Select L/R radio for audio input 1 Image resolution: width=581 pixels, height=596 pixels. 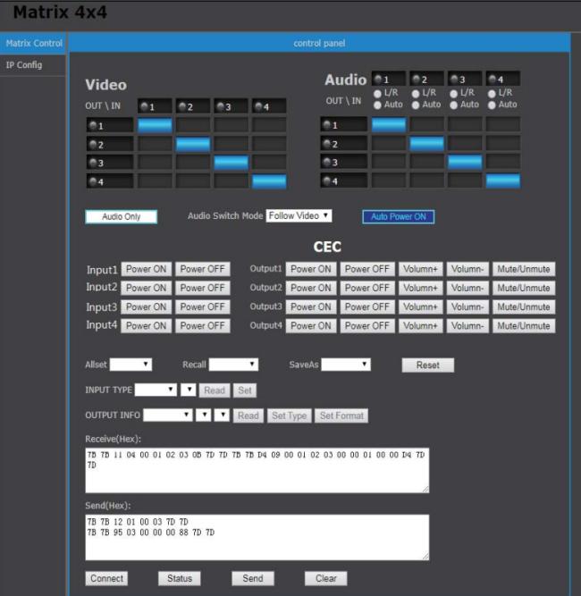click(x=378, y=93)
